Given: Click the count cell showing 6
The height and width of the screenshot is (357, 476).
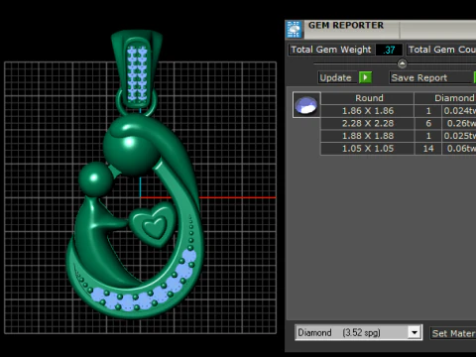Looking at the screenshot, I should click(x=428, y=123).
